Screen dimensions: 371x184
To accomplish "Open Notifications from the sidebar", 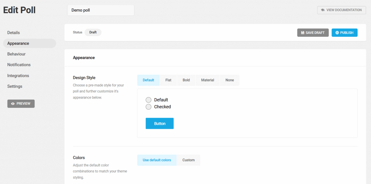I will (19, 65).
